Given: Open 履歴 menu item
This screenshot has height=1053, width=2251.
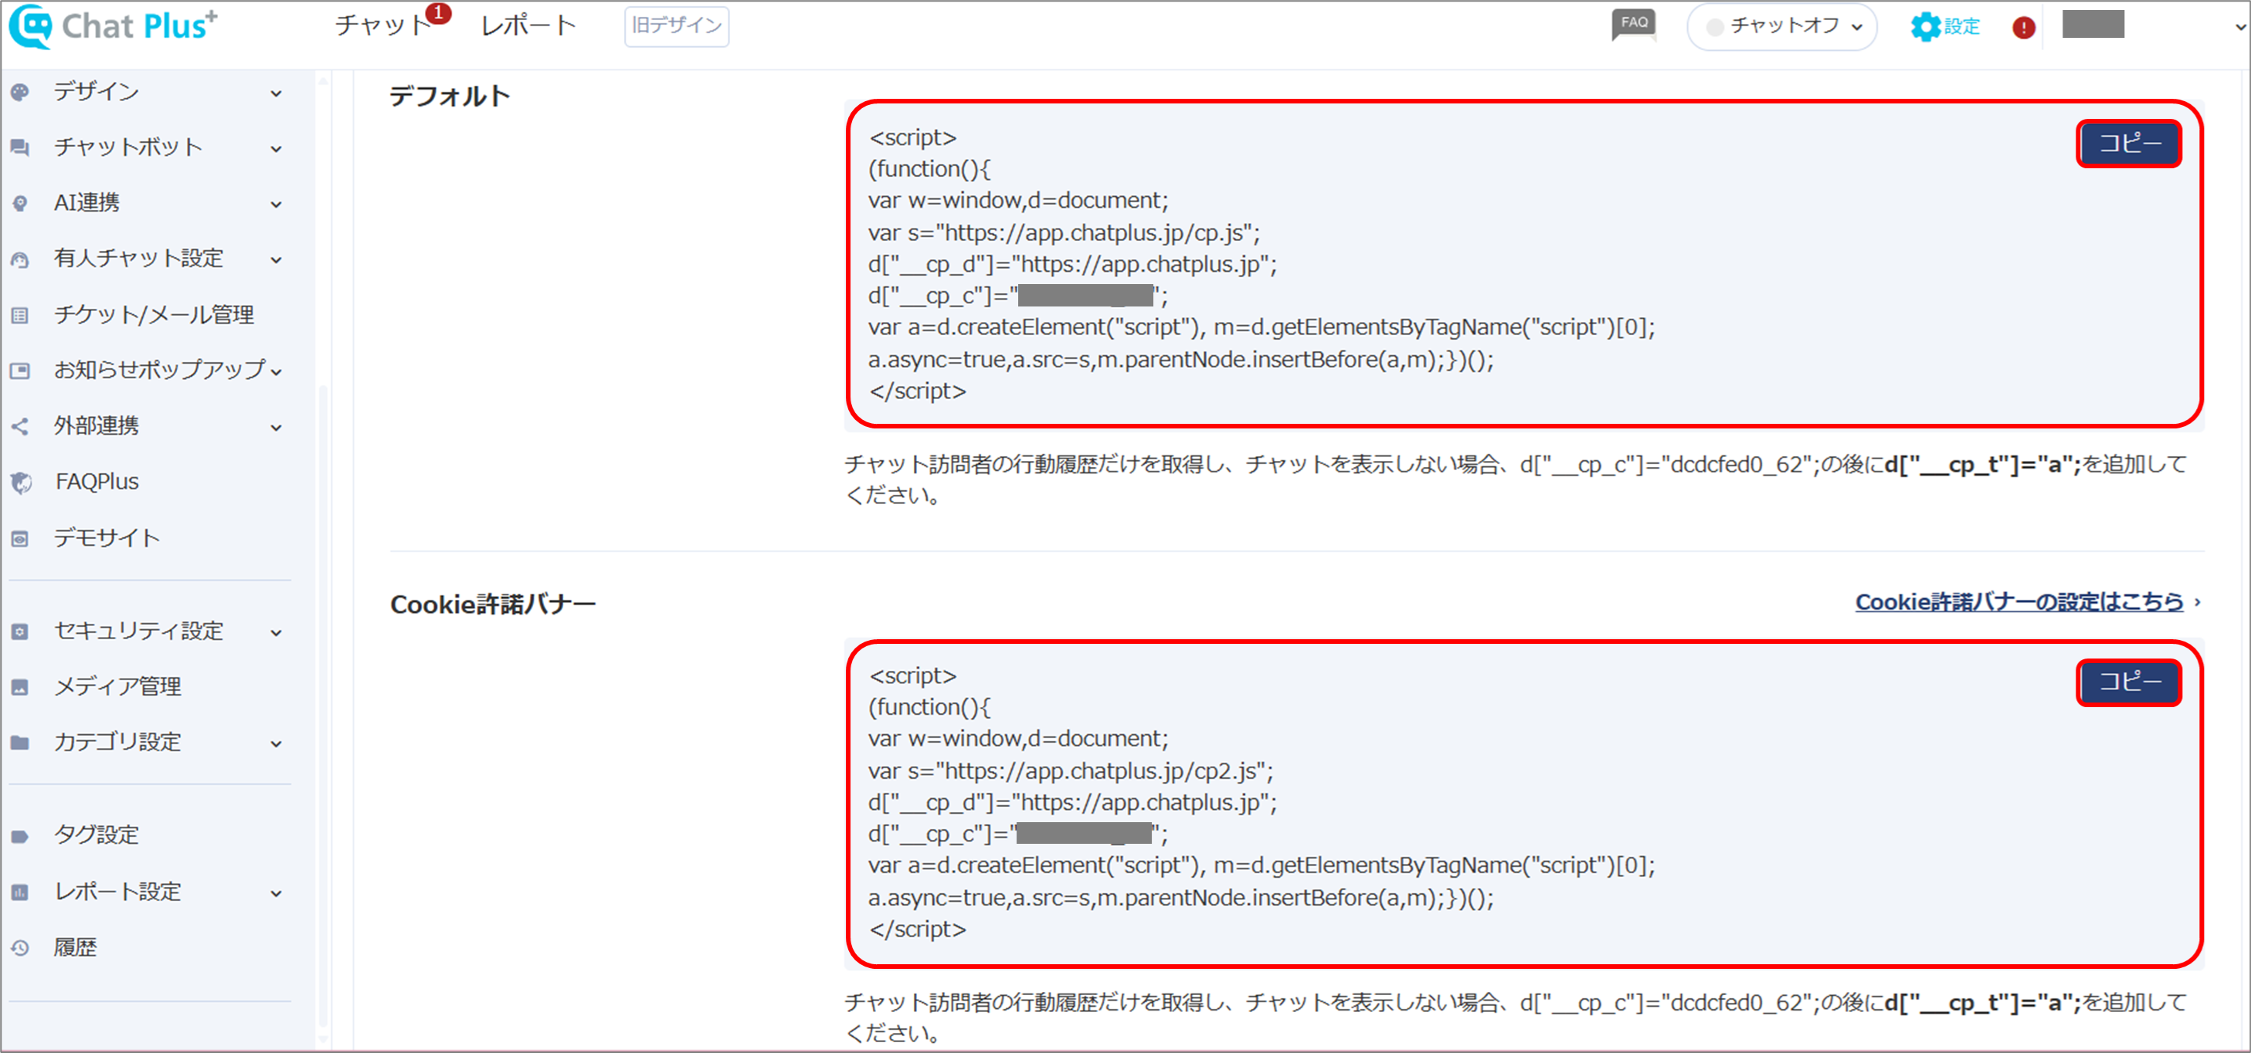Looking at the screenshot, I should (75, 947).
